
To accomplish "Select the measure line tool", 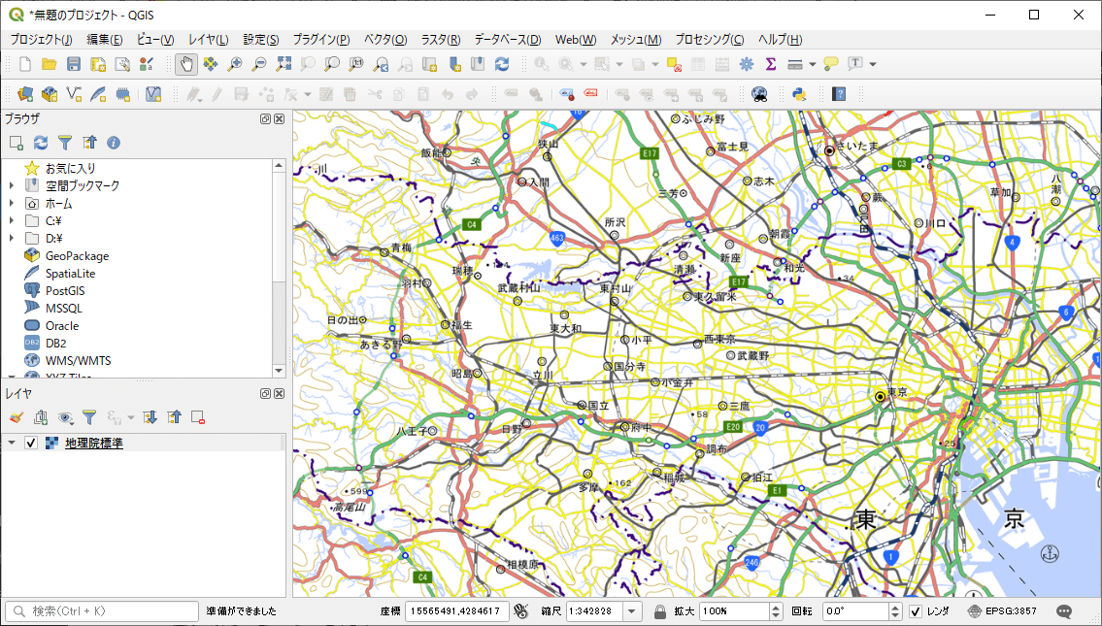I will 795,65.
